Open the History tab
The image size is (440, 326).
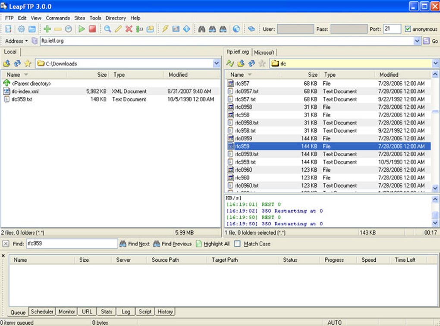tap(165, 312)
